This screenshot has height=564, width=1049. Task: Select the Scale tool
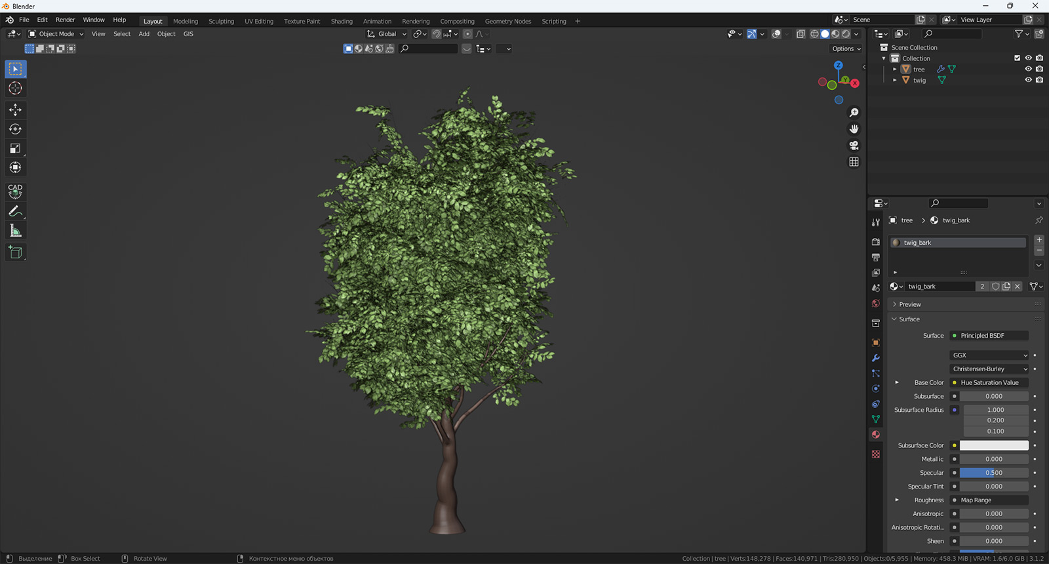(x=15, y=148)
